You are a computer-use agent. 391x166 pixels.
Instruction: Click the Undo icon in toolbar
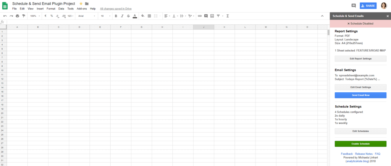click(x=5, y=16)
